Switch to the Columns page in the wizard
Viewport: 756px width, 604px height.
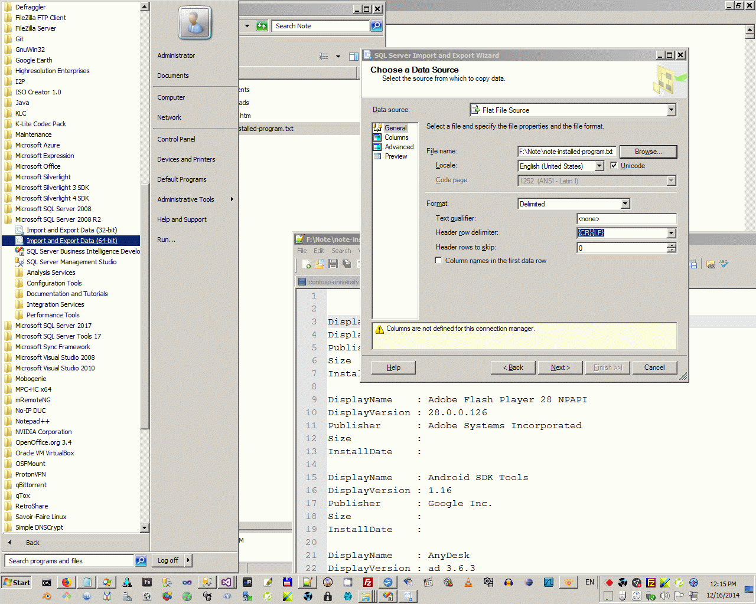(396, 137)
